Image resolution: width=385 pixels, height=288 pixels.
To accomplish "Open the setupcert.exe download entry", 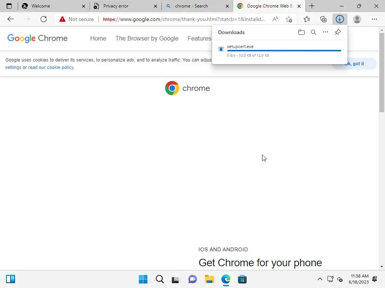I will [x=280, y=51].
